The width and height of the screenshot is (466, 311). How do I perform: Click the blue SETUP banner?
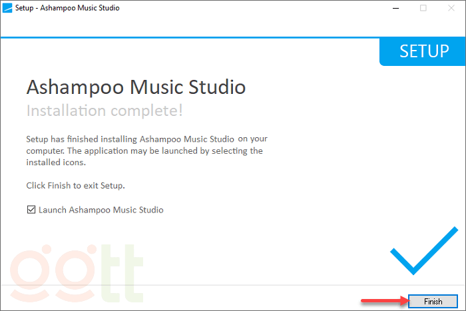pos(423,52)
